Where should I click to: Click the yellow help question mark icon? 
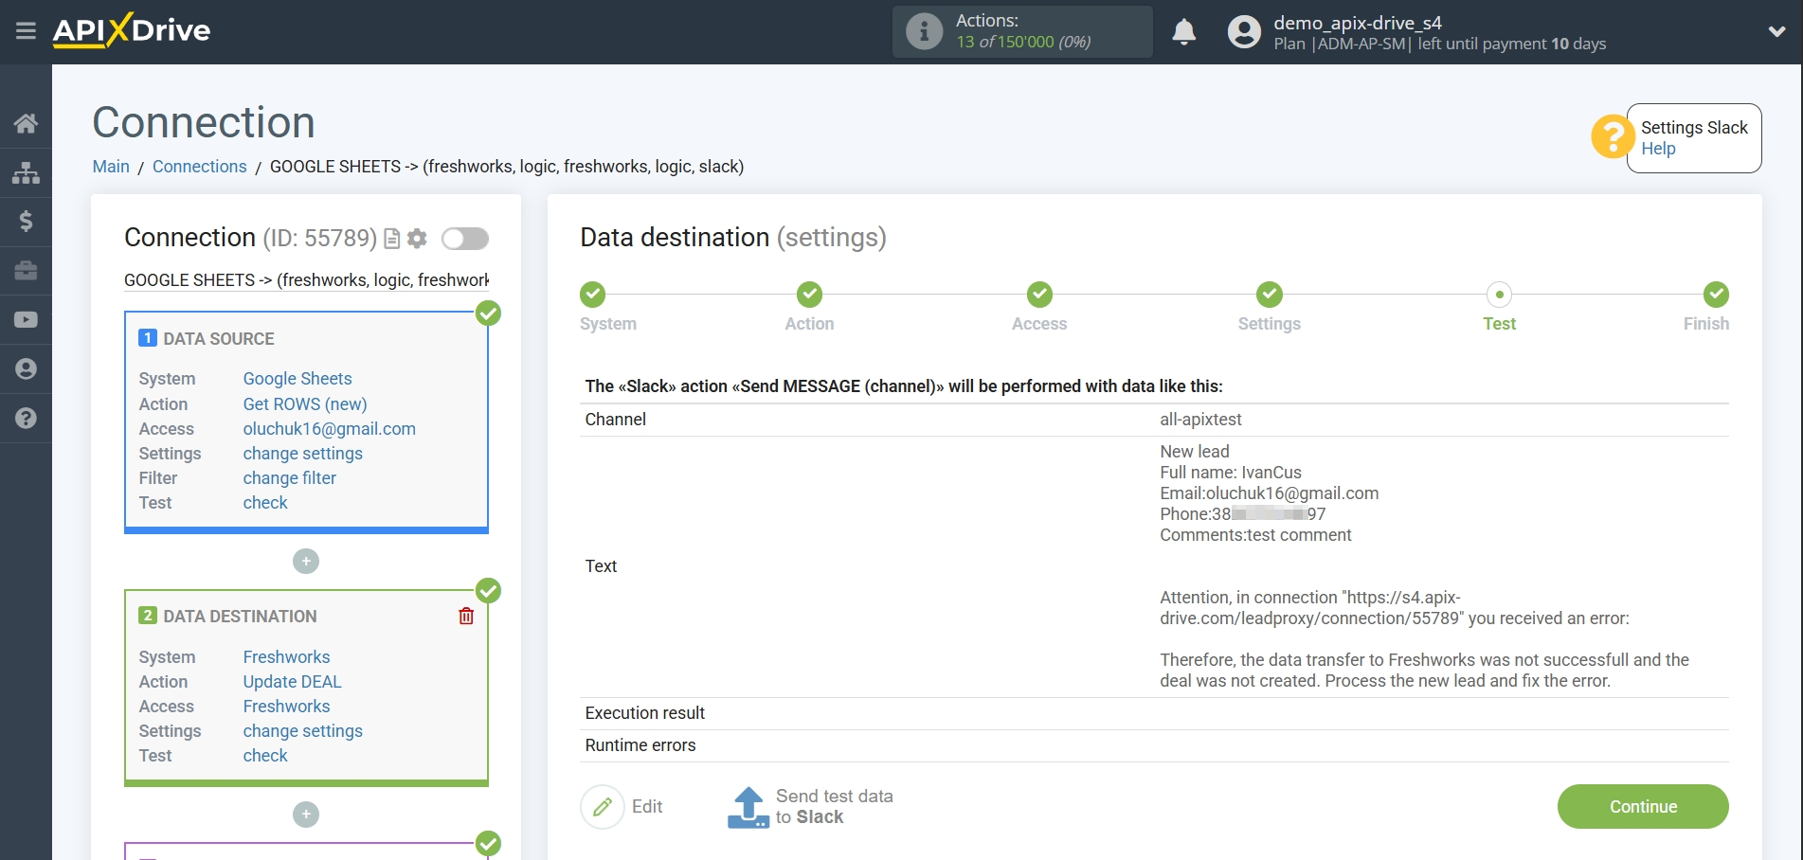[x=1611, y=137]
